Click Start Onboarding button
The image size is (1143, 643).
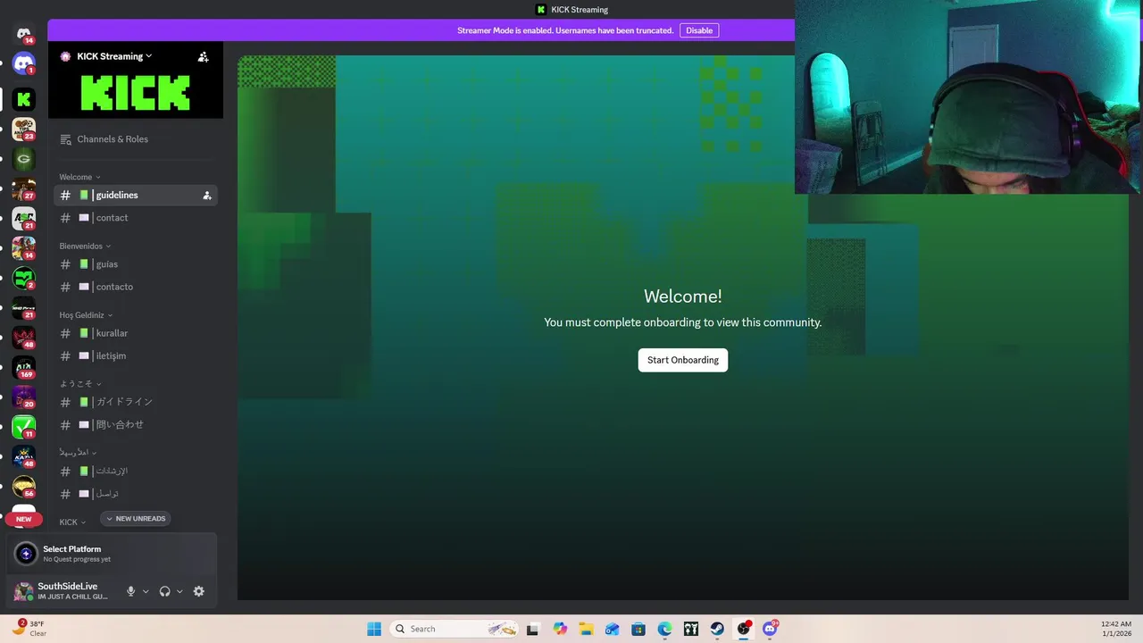tap(683, 360)
